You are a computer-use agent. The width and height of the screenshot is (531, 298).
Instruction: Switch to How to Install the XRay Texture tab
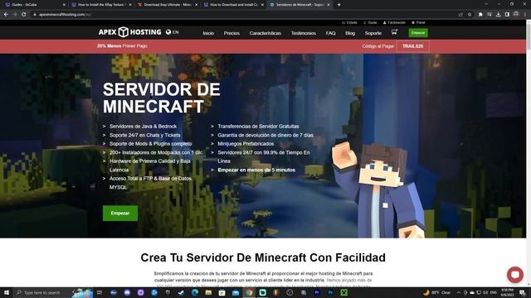(100, 5)
